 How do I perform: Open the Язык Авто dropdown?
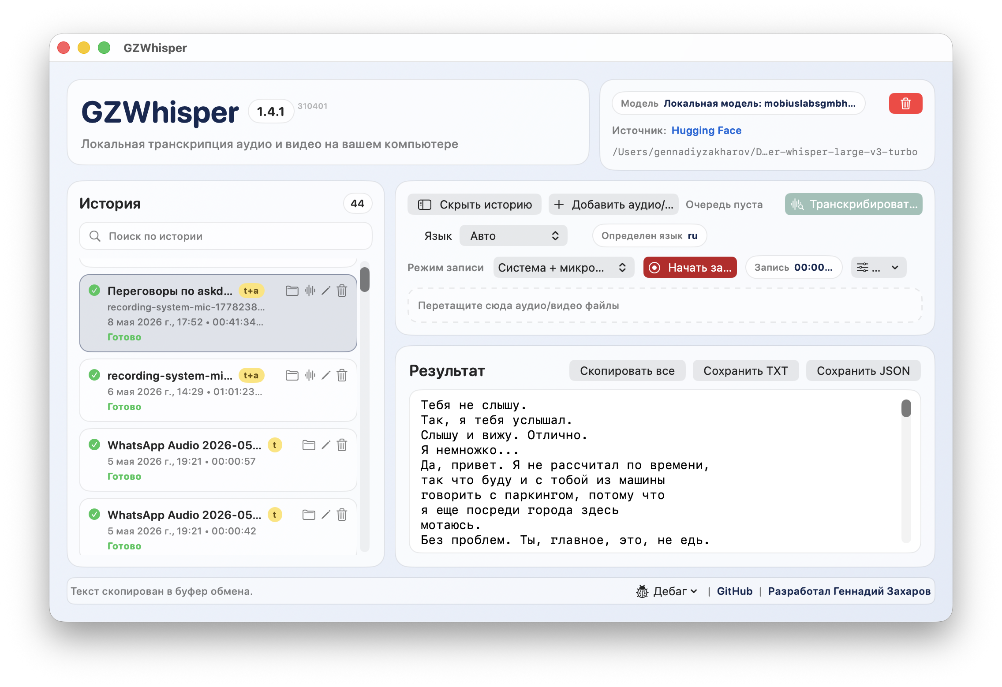(x=513, y=236)
